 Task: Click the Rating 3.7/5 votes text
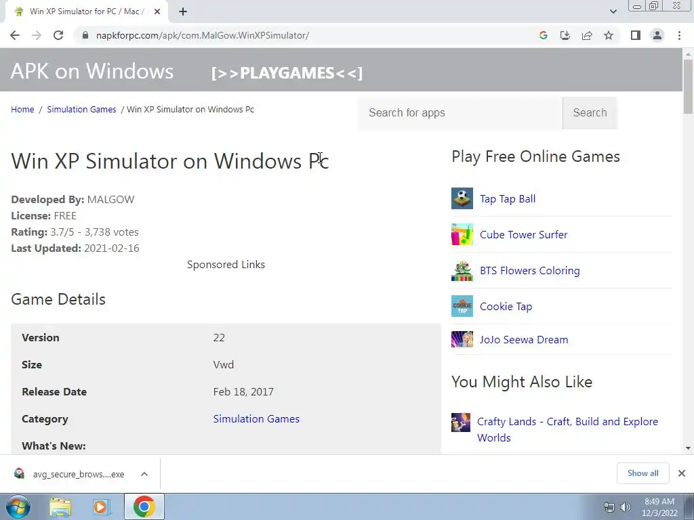pos(75,232)
